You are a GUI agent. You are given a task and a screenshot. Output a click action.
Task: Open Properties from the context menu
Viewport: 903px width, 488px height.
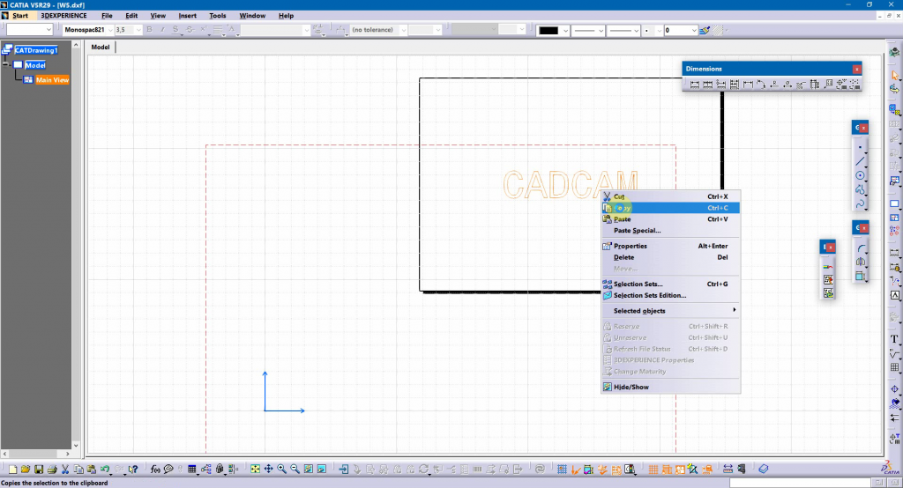[x=630, y=246]
